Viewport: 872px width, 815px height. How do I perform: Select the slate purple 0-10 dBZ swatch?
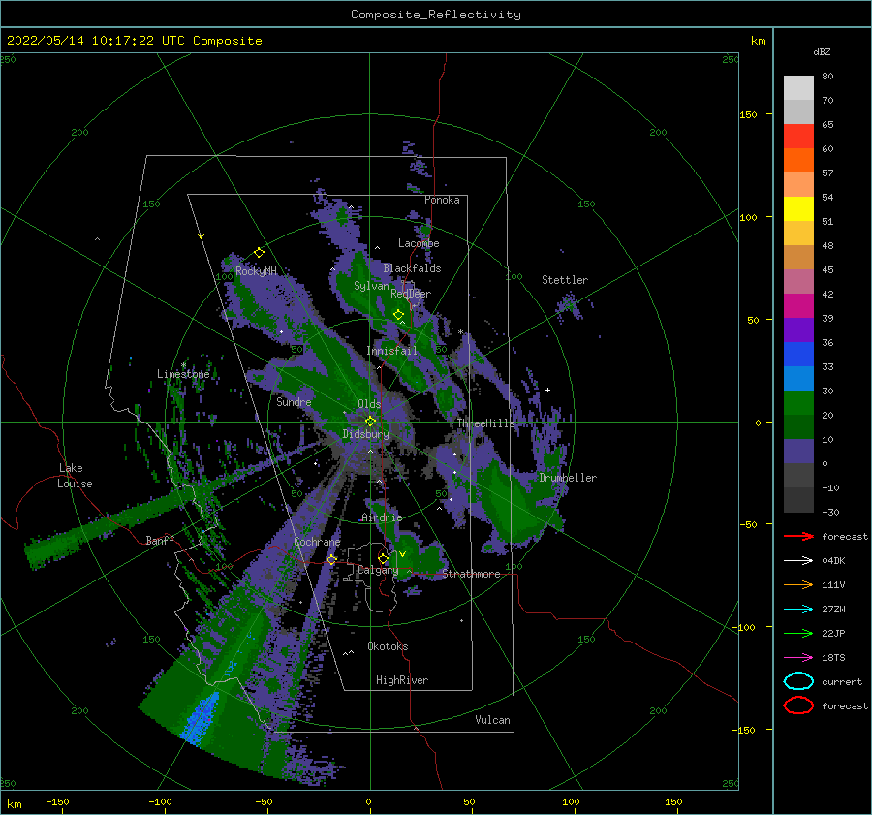(x=798, y=452)
